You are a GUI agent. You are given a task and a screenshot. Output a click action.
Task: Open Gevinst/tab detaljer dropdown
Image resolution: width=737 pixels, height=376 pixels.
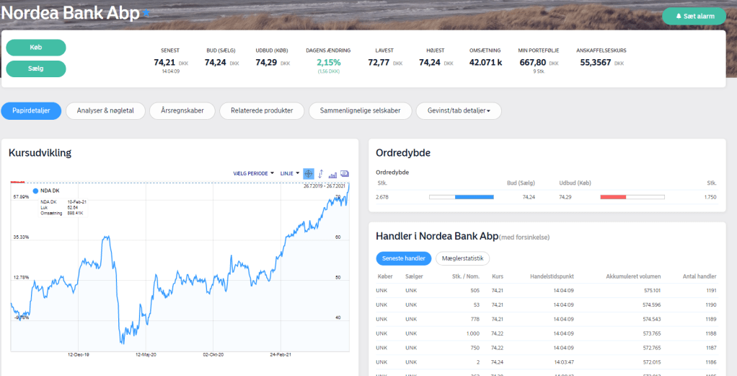(459, 111)
